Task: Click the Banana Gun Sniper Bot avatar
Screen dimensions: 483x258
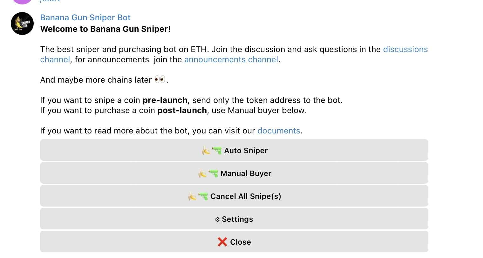Action: pos(22,24)
